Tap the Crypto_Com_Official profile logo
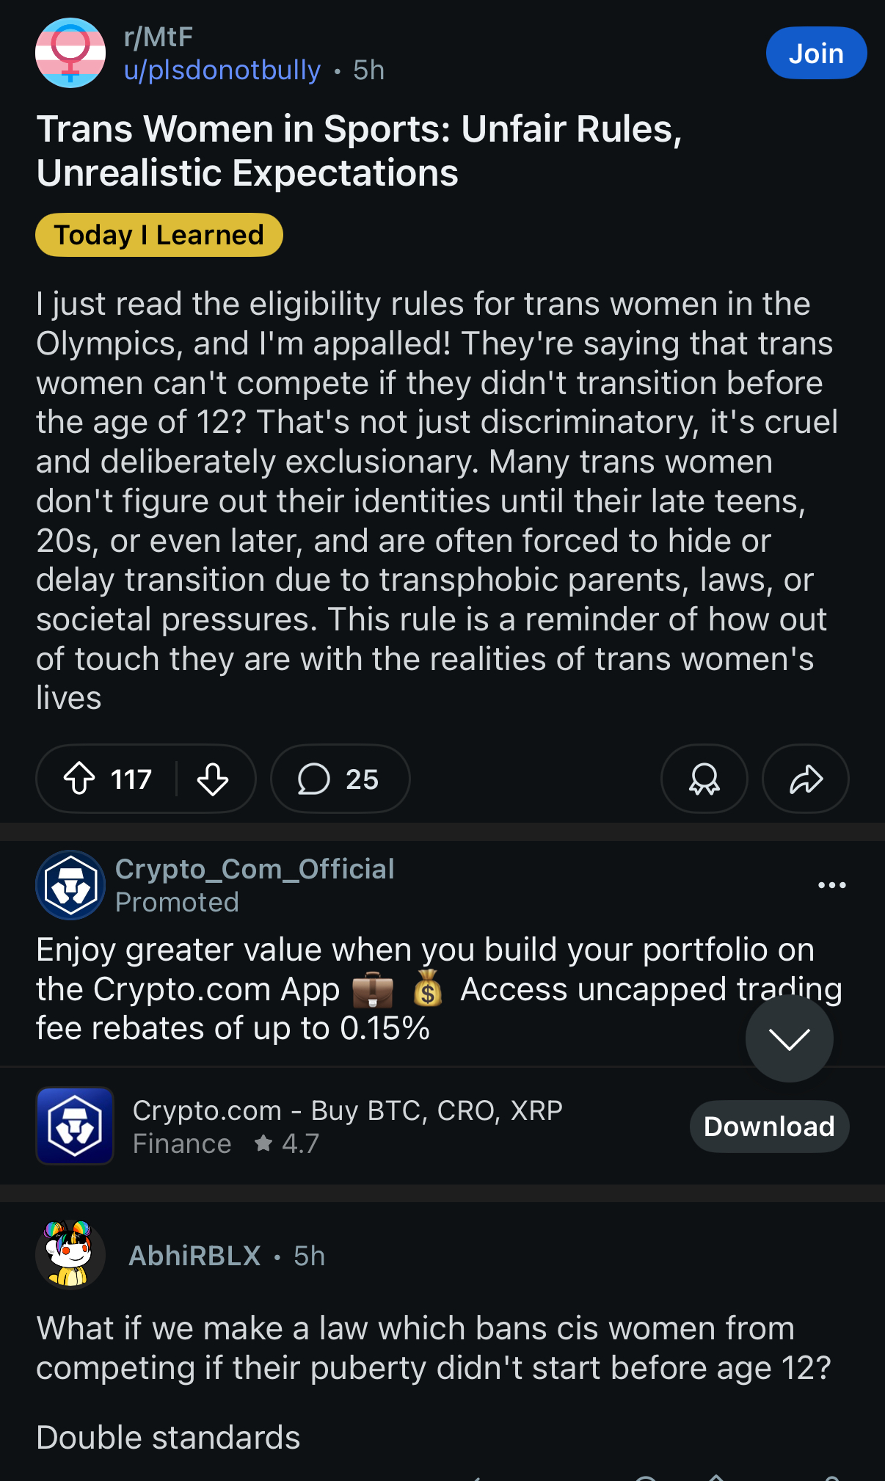 70,885
